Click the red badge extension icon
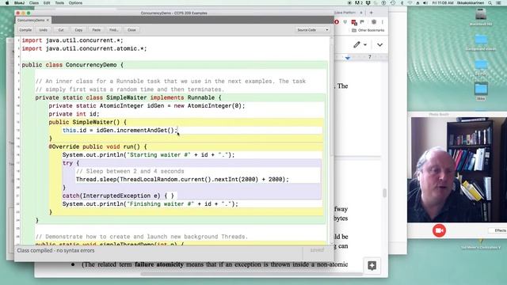The height and width of the screenshot is (285, 507). [x=354, y=22]
